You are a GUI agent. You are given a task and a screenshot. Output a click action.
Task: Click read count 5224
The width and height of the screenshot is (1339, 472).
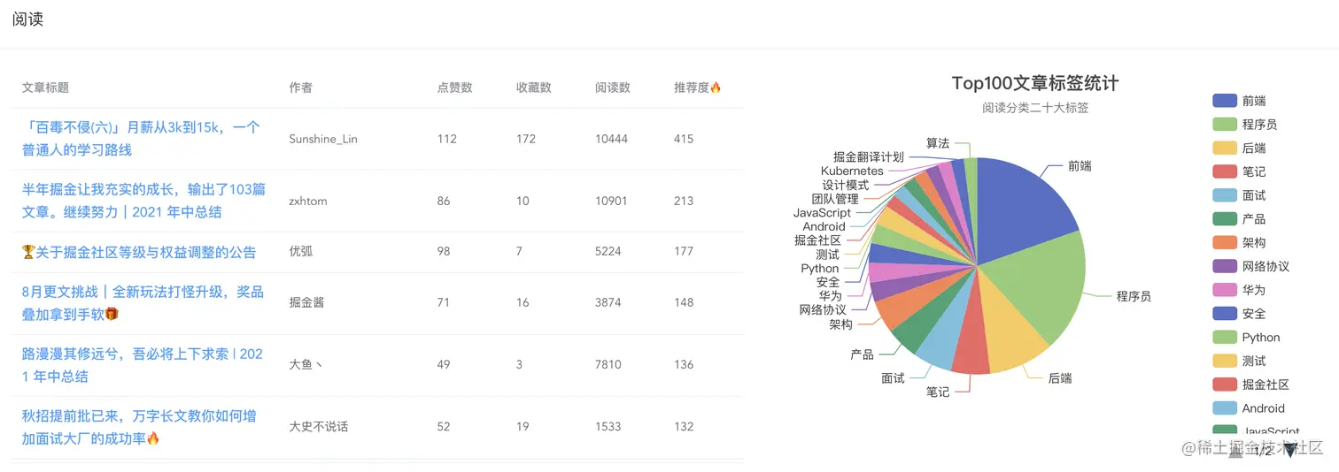pyautogui.click(x=608, y=251)
